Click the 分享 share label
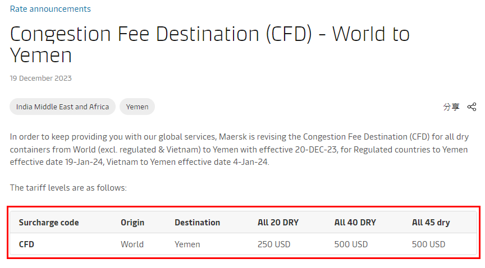This screenshot has width=485, height=268. (x=451, y=107)
